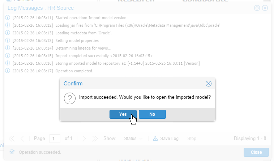Viewport: 274px width, 161px height.
Task: Open the Show Status dropdown
Action: coord(133,139)
